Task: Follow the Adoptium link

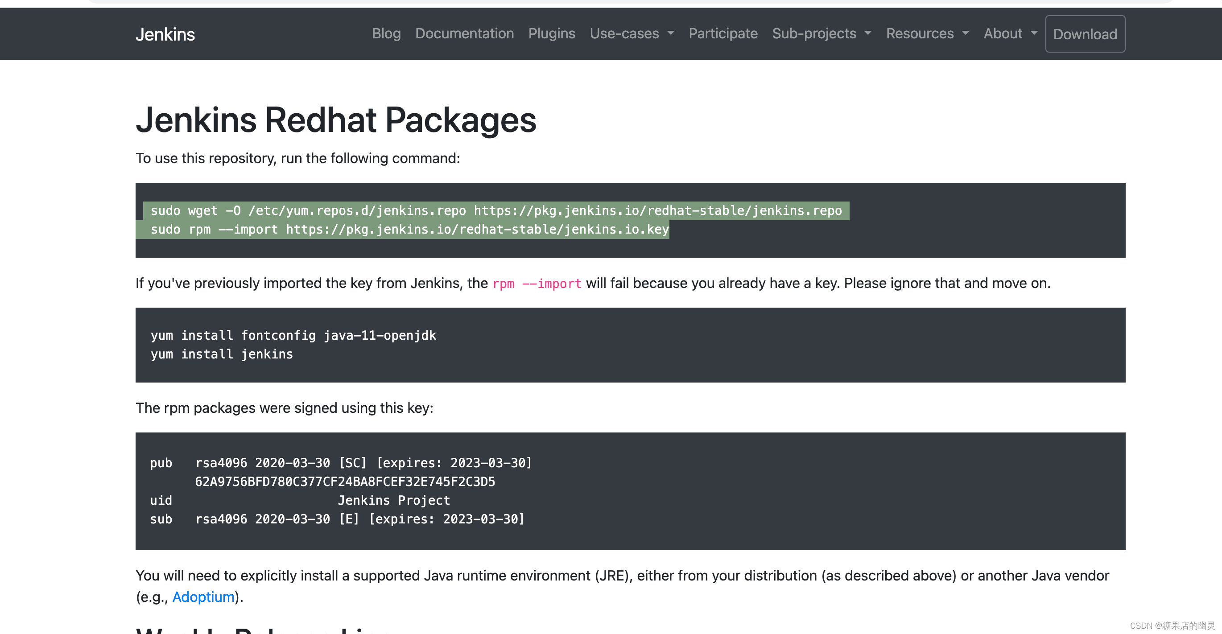Action: (x=203, y=597)
